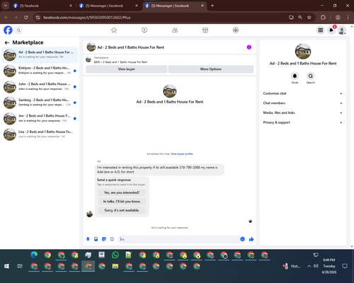354x283 pixels.
Task: Attach a photo using the image icon
Action: 96,239
